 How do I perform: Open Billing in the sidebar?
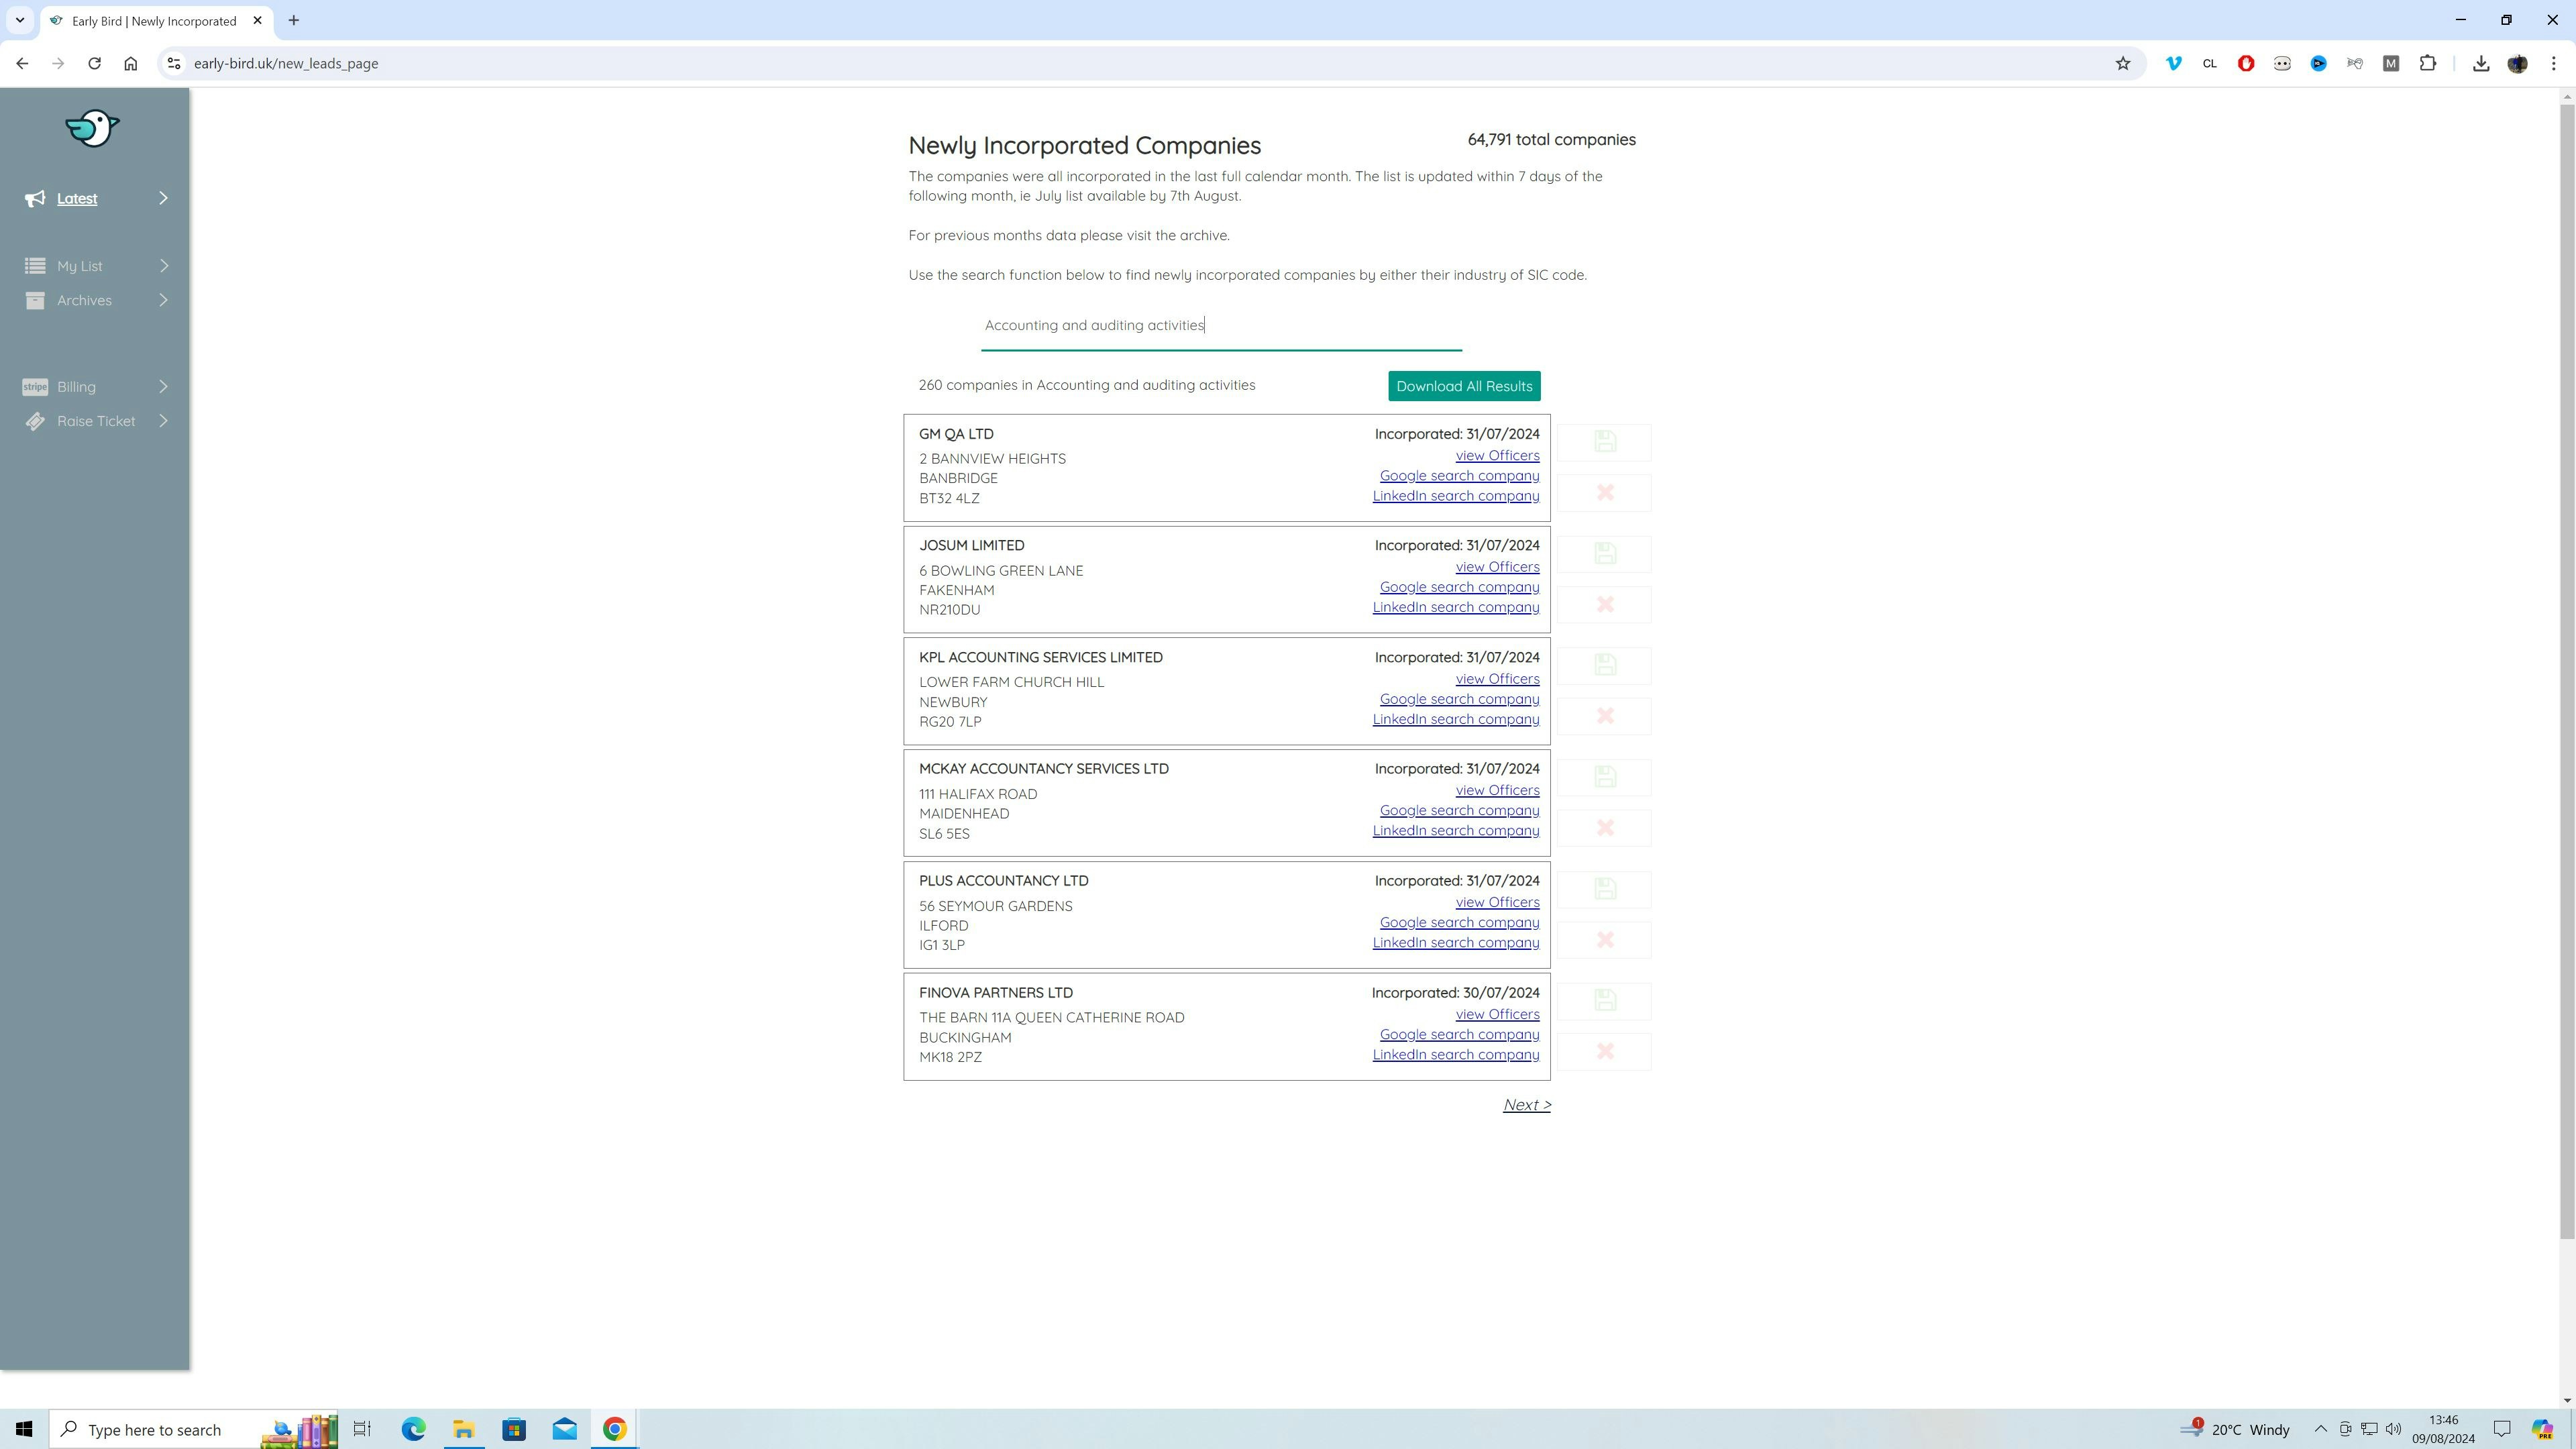pos(76,387)
